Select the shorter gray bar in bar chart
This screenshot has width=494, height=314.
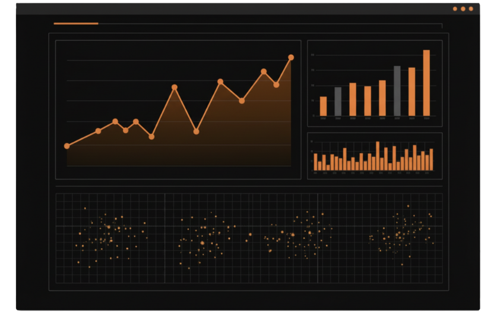[338, 102]
